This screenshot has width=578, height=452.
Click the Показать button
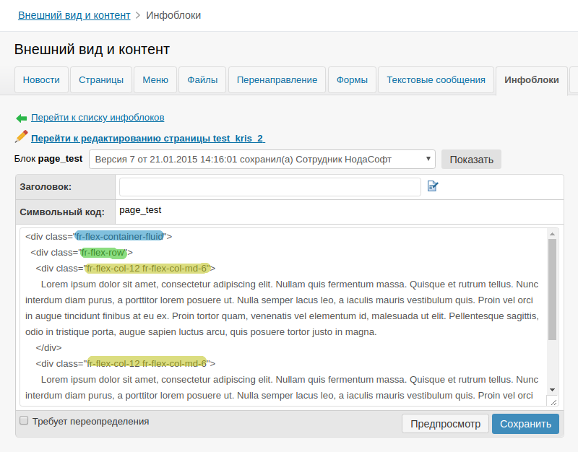471,159
